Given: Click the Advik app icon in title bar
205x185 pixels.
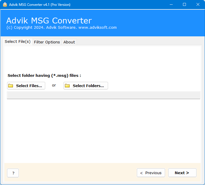Looking at the screenshot, I should [x=5, y=4].
